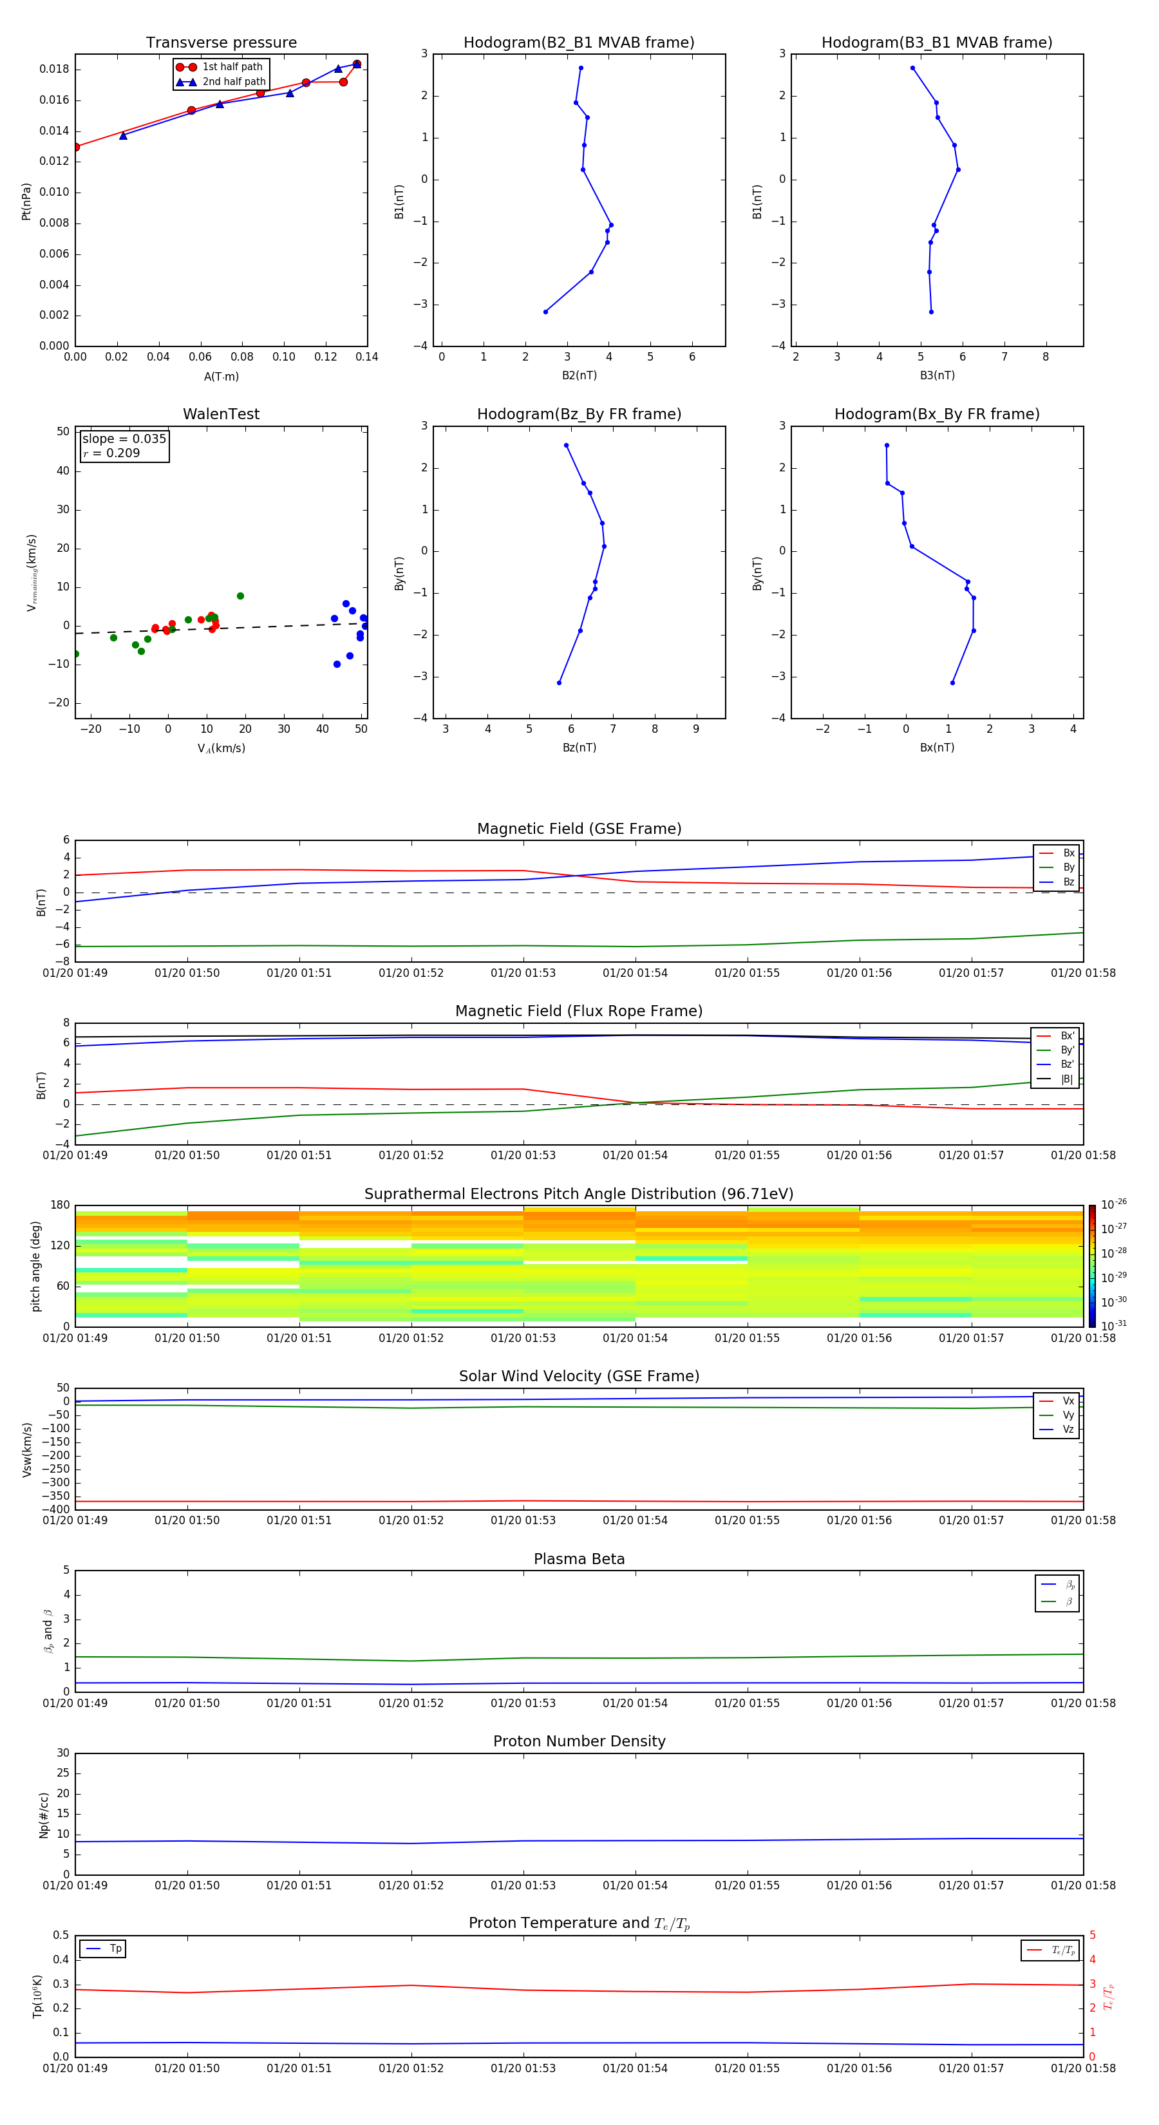The height and width of the screenshot is (2125, 1159).
Task: Click the 'β' legend entry in Plasma Beta
Action: point(1057,1602)
